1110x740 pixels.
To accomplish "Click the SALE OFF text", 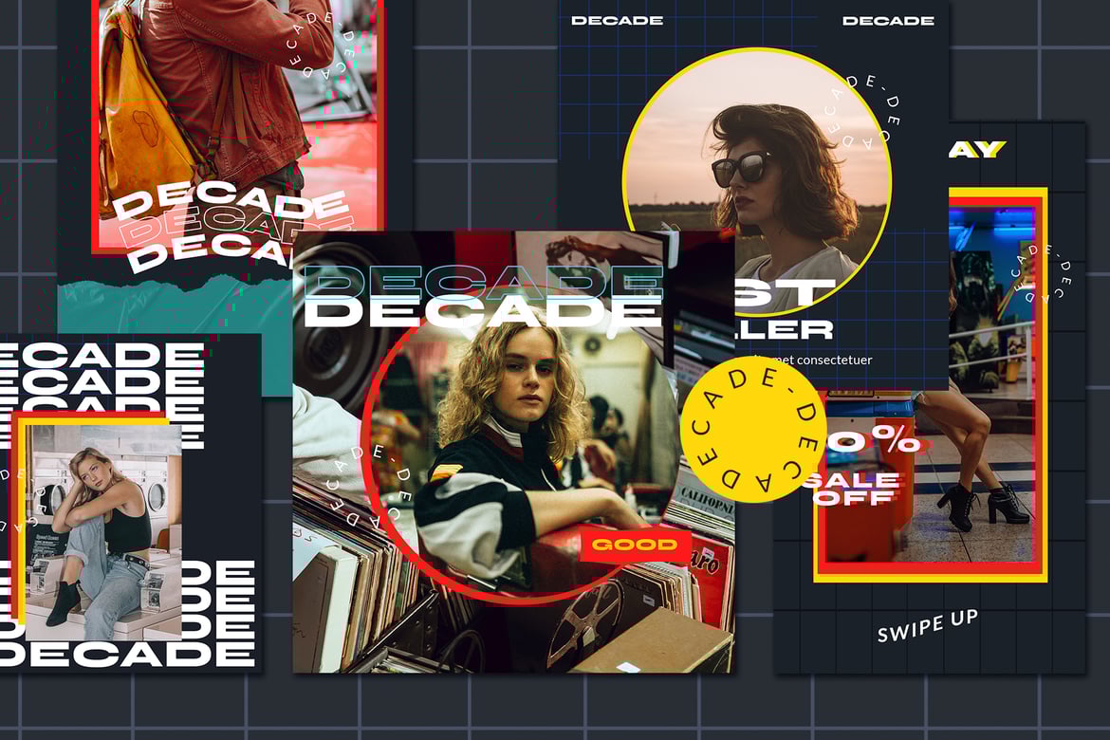I will click(x=853, y=489).
